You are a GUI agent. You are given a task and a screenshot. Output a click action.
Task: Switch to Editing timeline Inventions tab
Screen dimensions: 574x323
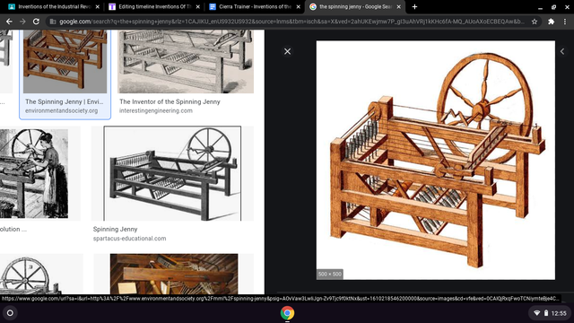click(153, 6)
